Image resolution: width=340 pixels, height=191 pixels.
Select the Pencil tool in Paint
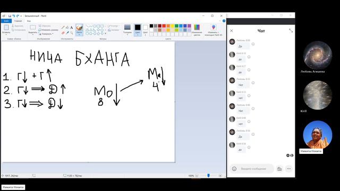(63, 28)
